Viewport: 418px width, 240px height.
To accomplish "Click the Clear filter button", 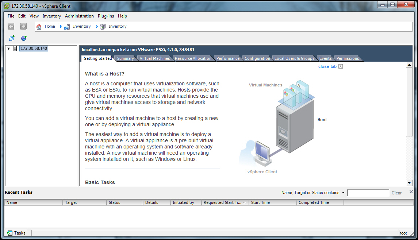I will 396,193.
